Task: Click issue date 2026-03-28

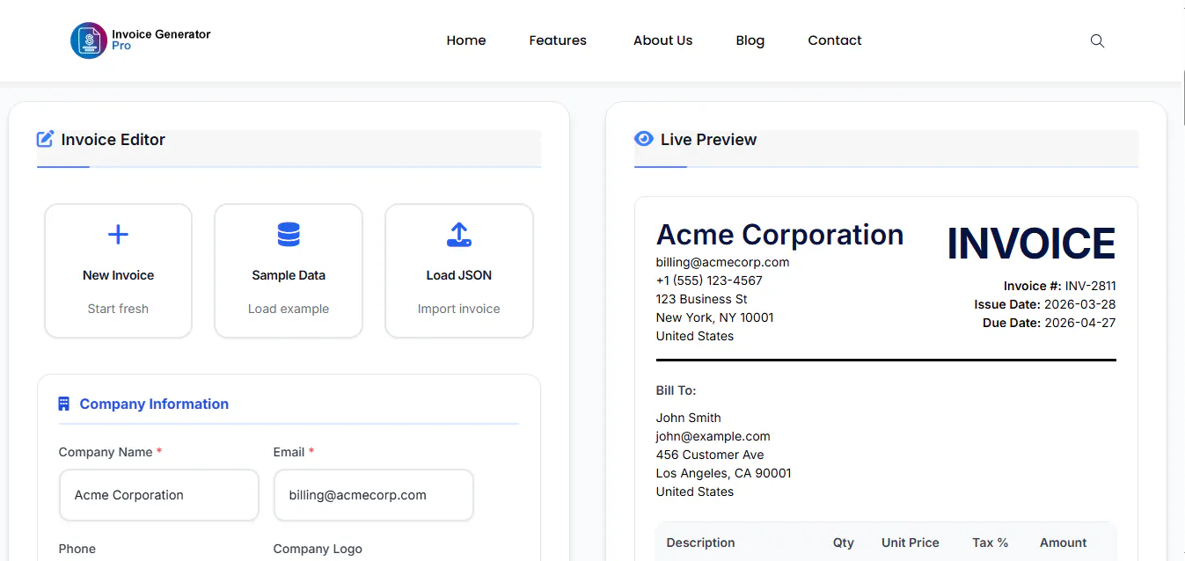Action: 1079,304
